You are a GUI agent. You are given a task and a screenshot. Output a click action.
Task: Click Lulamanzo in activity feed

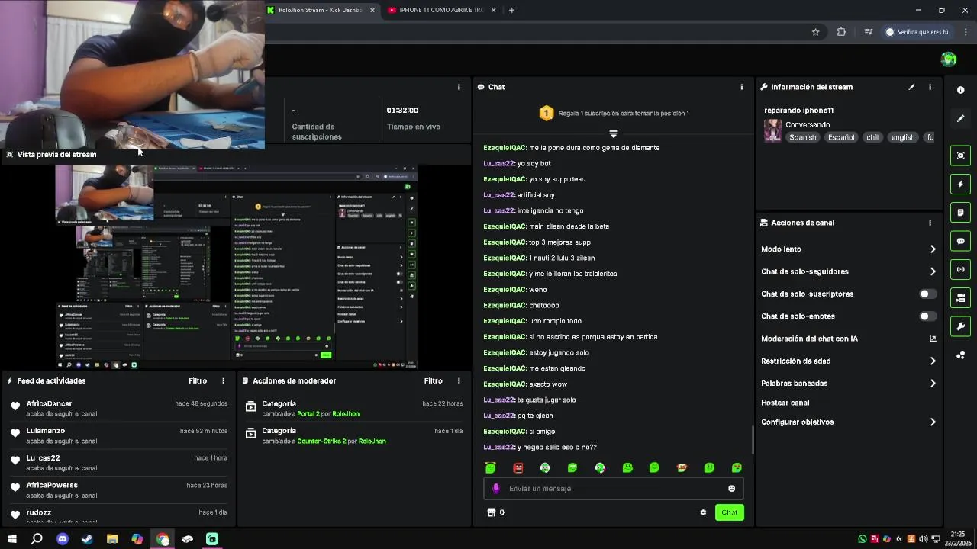[x=45, y=431]
